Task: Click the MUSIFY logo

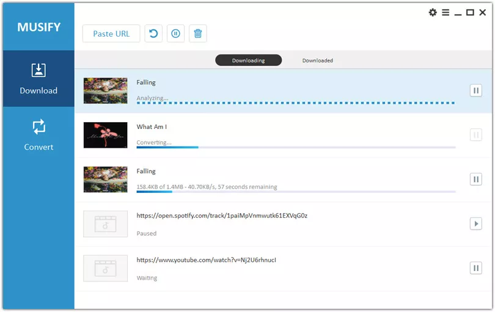Action: click(x=38, y=27)
